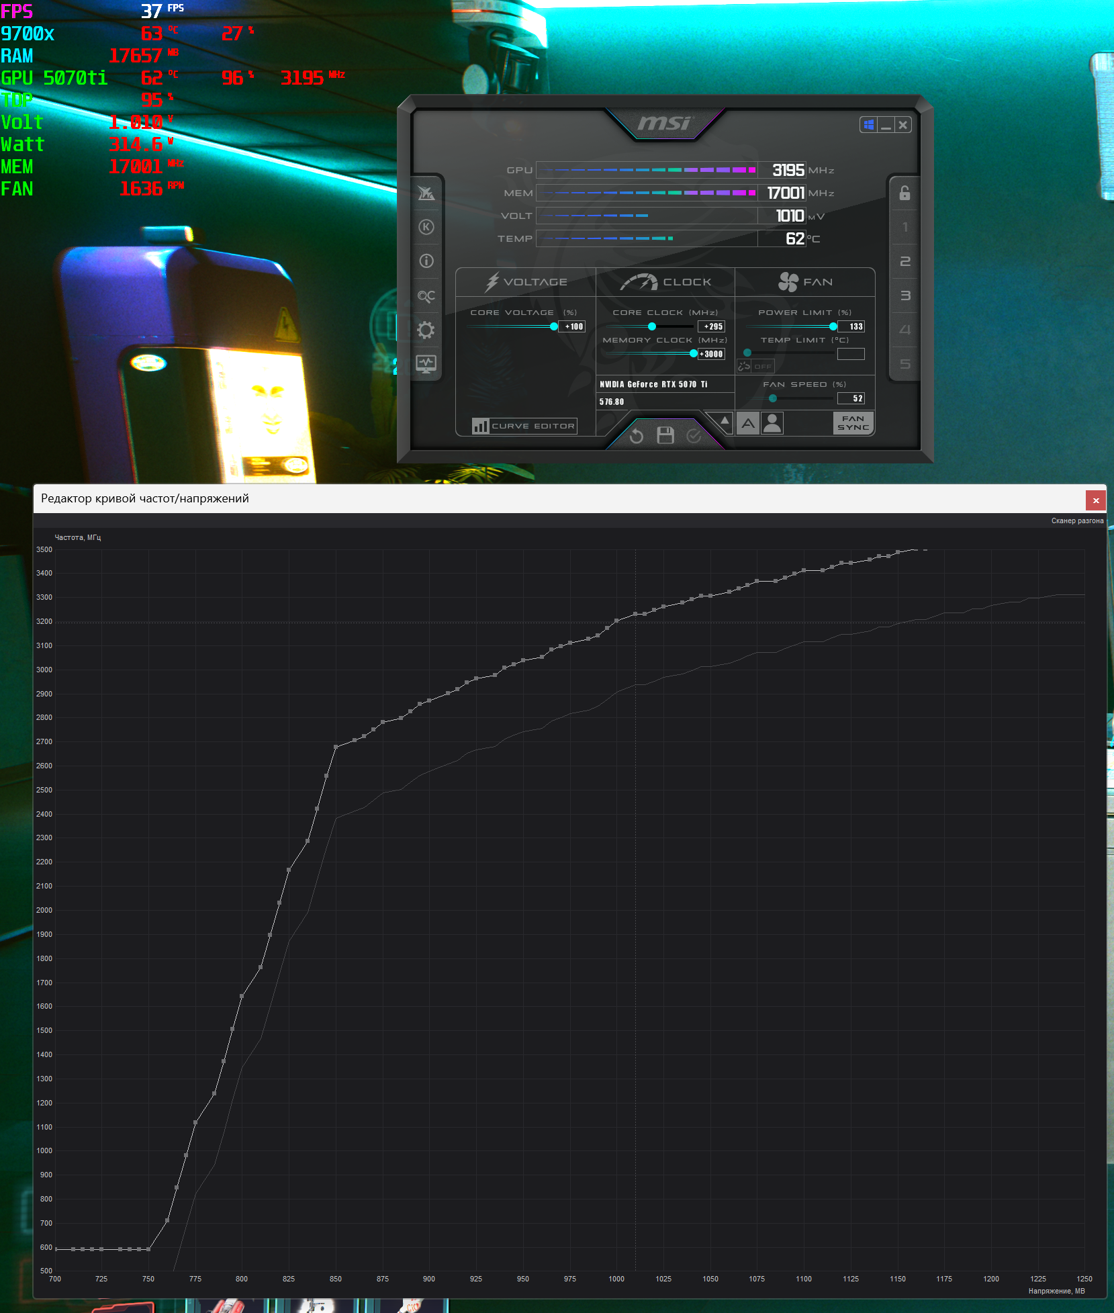
Task: Click the apply checkmark icon
Action: pos(694,437)
